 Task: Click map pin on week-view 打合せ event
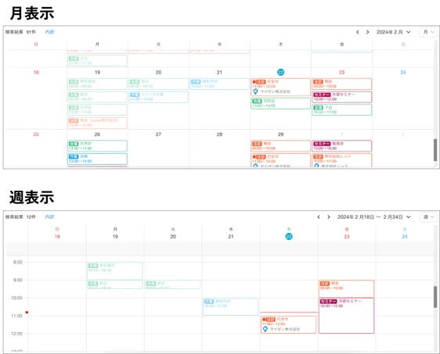[265, 329]
